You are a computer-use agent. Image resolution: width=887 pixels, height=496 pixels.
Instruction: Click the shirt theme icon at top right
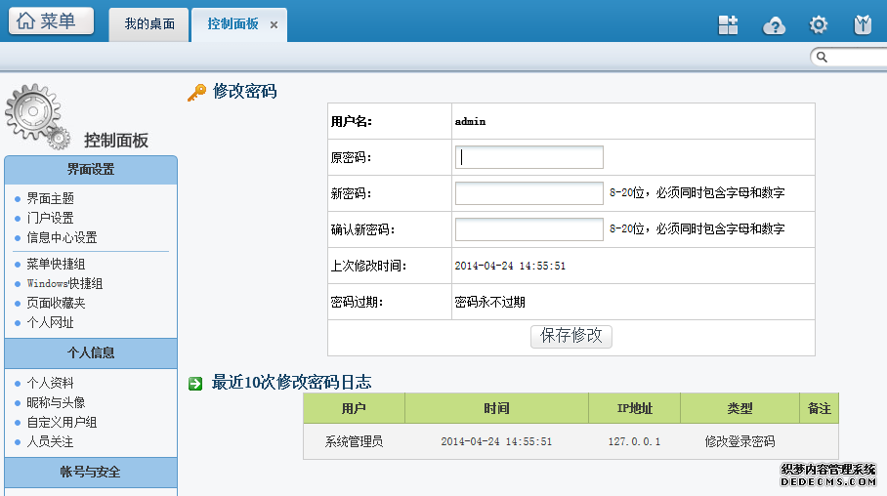point(863,24)
